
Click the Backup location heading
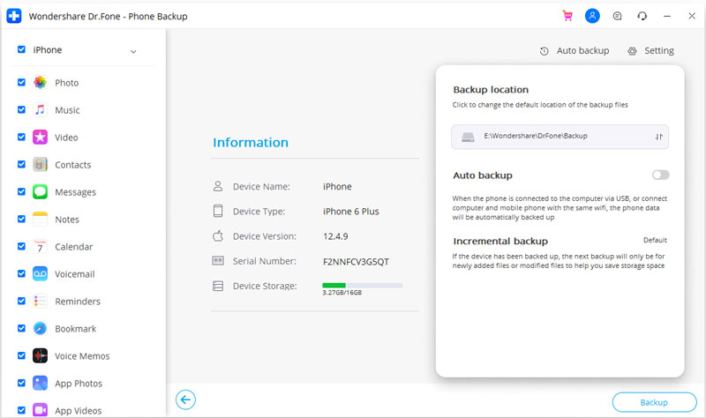pyautogui.click(x=491, y=90)
